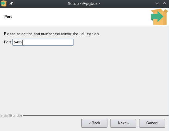This screenshot has height=131, width=169.
Task: Click the large installer box logo
Action: coord(159,17)
